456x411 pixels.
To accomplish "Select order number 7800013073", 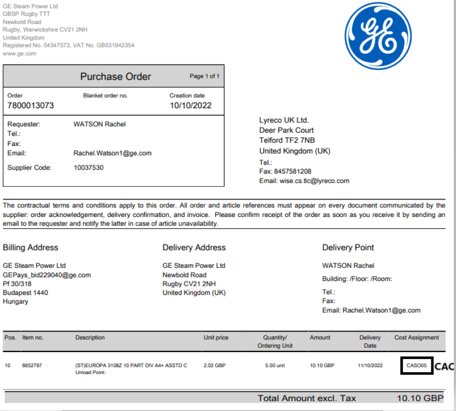I will pos(31,105).
